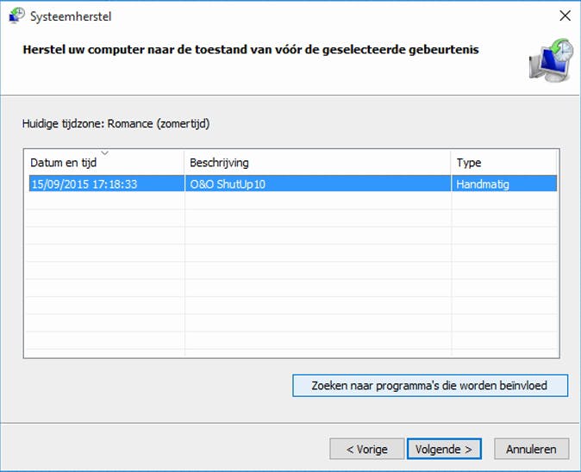Click the O&O ShutUp10 description cell
Viewport: 581px width, 472px height.
pos(224,183)
